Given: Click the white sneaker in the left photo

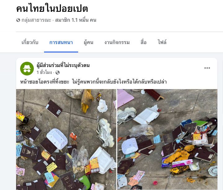Looking at the screenshot, I should click(105, 133).
